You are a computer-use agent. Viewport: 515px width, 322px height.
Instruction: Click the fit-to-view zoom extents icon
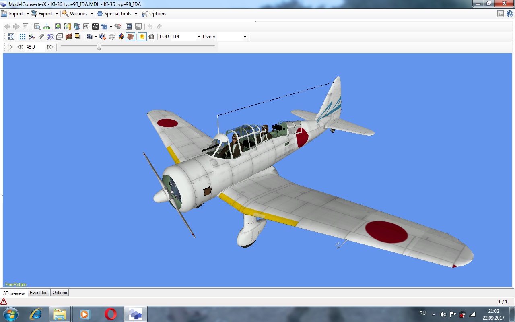click(x=11, y=37)
